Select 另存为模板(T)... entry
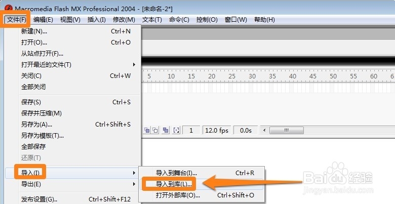The width and height of the screenshot is (395, 204). pos(73,136)
